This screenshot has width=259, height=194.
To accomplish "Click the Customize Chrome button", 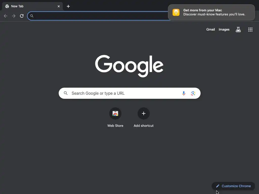I will point(233,186).
